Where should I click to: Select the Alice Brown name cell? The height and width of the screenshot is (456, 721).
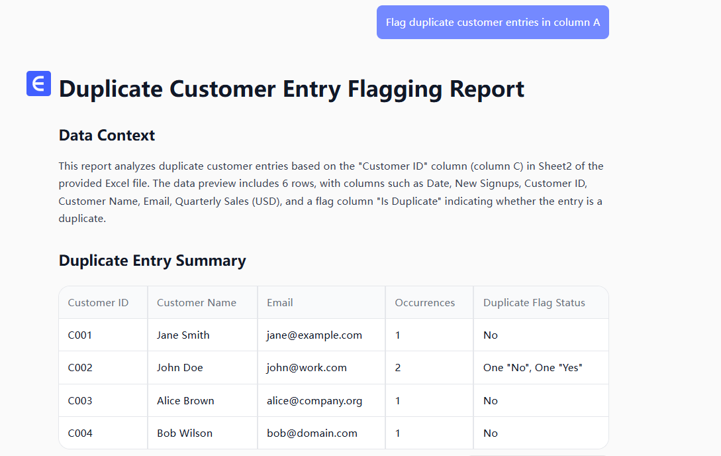pos(185,401)
